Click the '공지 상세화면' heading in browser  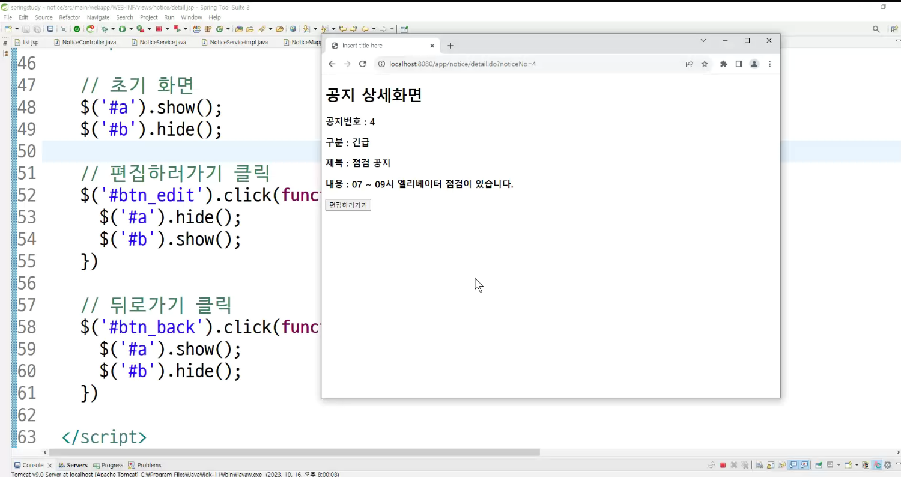pyautogui.click(x=374, y=95)
